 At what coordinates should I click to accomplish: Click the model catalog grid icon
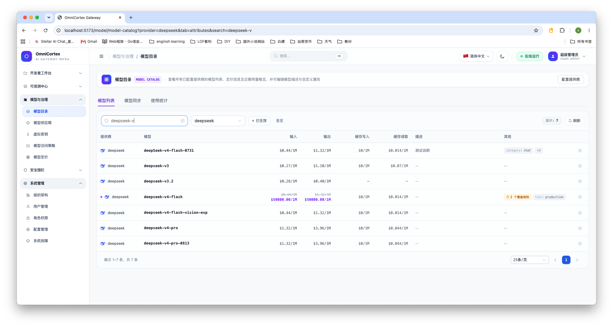pos(106,79)
